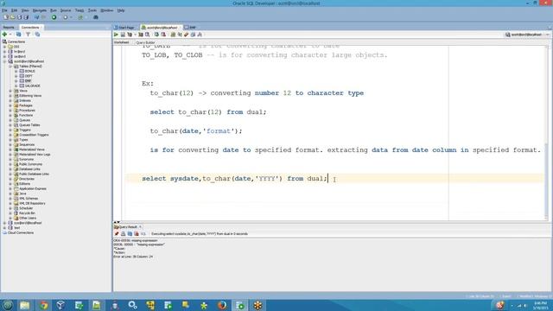Select the Materialized Views node
Screen dimensions: 553x311
[x=31, y=149]
